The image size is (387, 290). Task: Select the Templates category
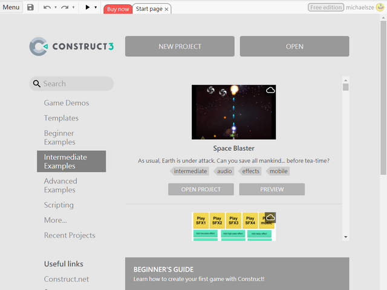pyautogui.click(x=61, y=118)
